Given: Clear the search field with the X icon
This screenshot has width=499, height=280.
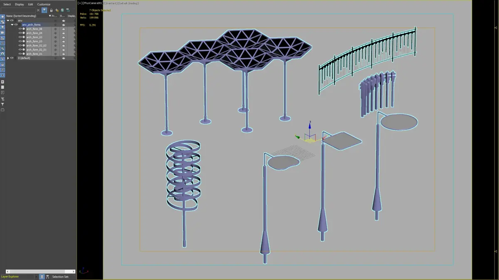Looking at the screenshot, I should click(38, 10).
